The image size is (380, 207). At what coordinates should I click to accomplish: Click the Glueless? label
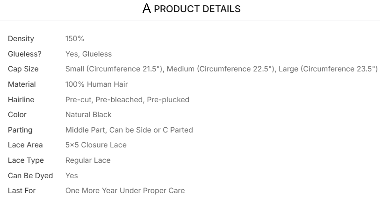25,54
